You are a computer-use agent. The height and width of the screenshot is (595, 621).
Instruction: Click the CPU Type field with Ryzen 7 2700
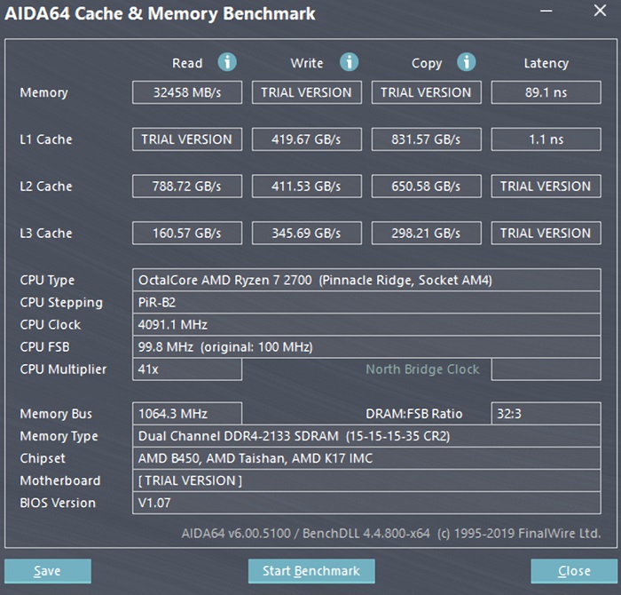(x=366, y=281)
